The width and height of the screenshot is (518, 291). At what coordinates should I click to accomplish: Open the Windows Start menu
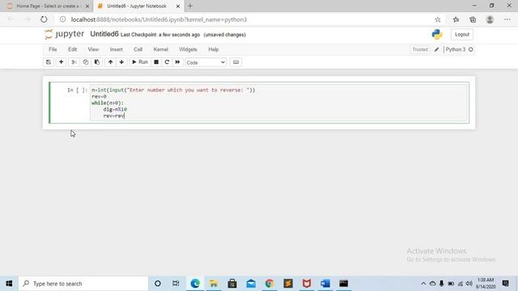(9, 284)
